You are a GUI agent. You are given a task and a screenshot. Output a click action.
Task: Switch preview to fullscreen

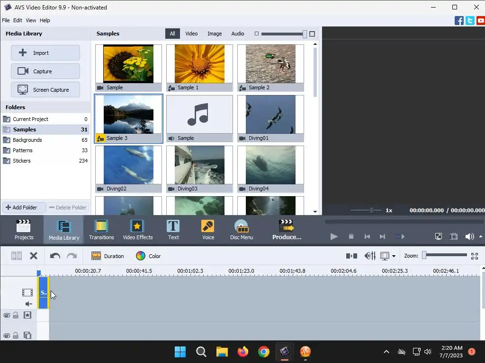[438, 236]
